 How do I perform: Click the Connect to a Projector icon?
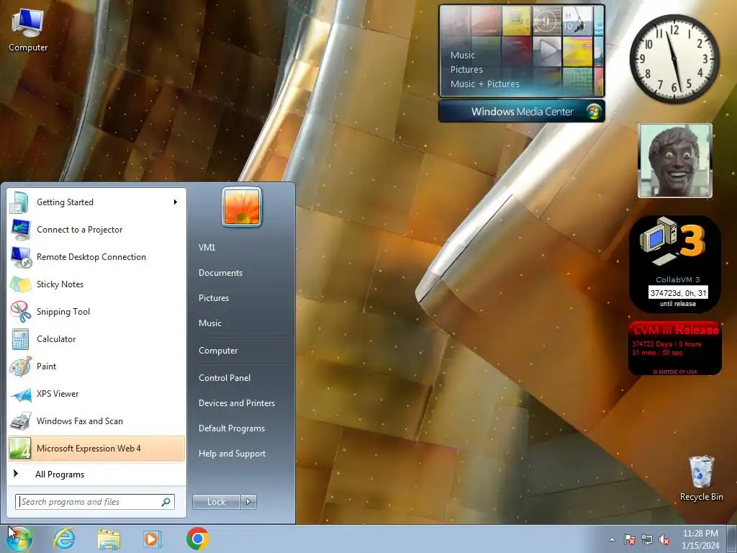click(20, 230)
